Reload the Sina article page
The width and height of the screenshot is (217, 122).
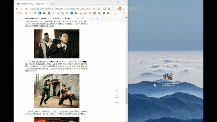tap(26, 9)
